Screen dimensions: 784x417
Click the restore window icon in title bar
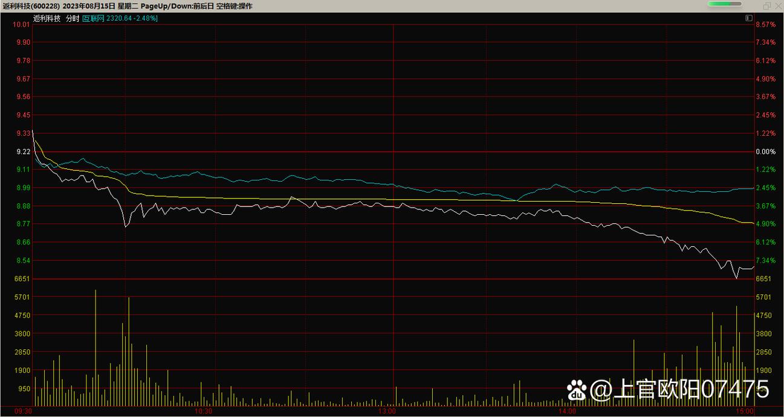click(767, 6)
